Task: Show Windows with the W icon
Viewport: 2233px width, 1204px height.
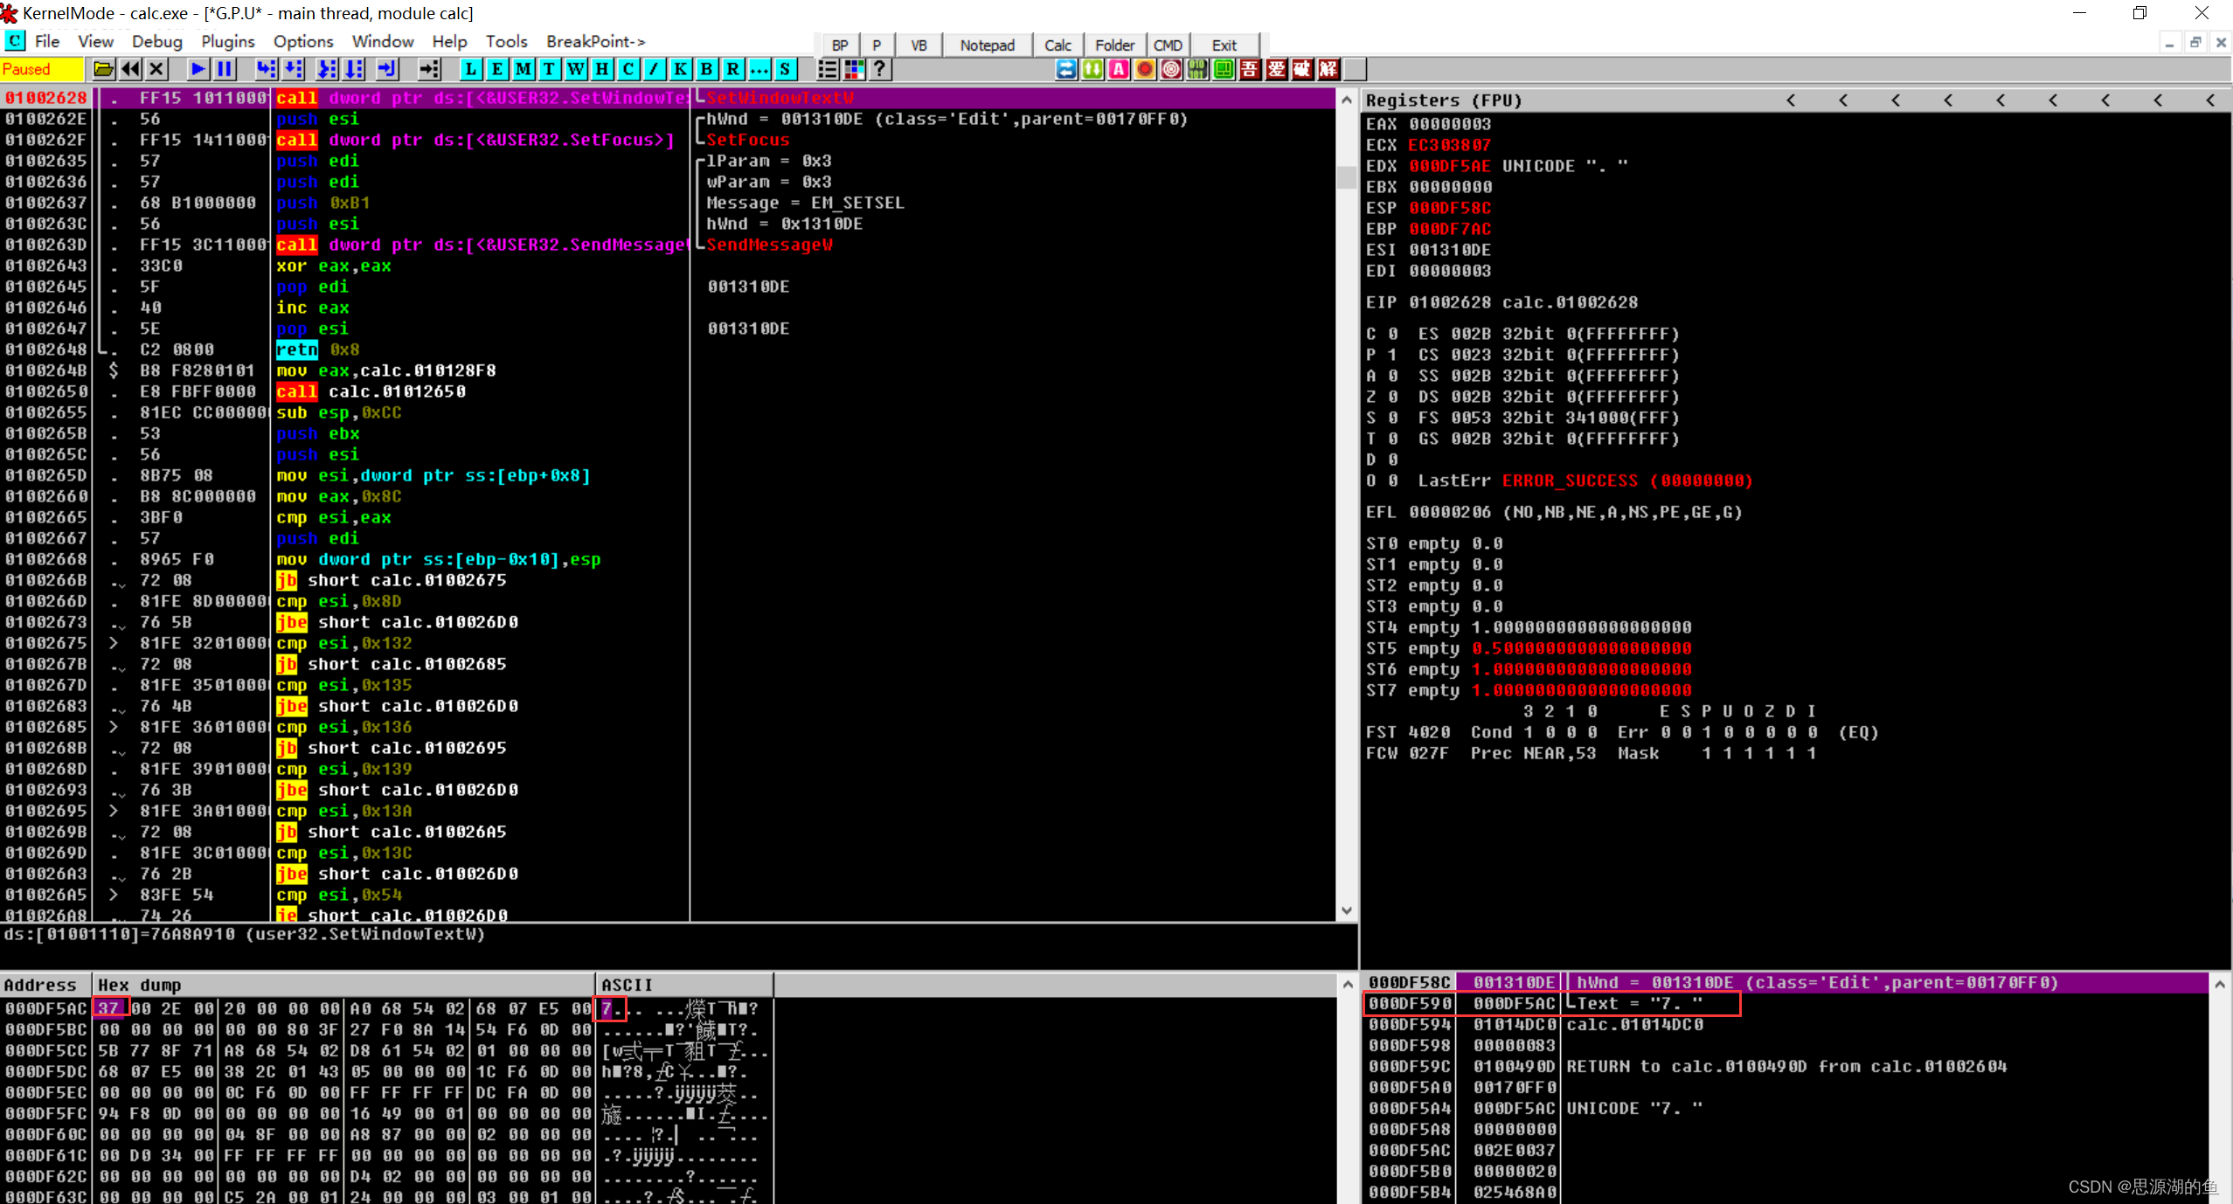Action: 576,69
